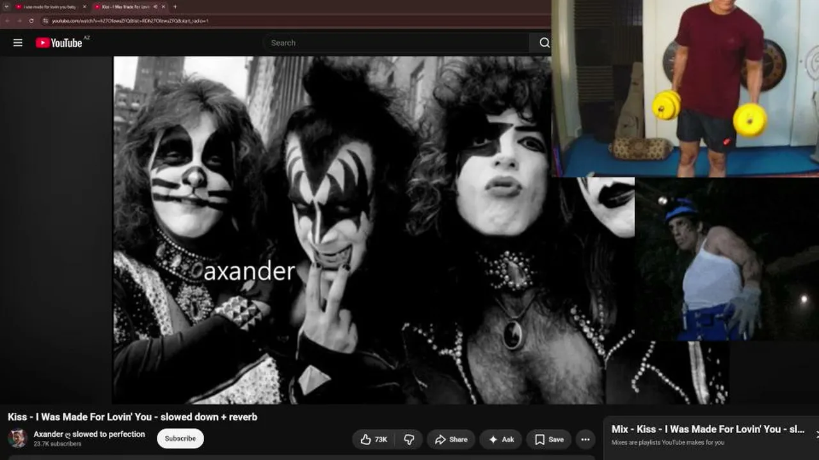The width and height of the screenshot is (819, 460).
Task: Mute the audio icon on the Kiss tab
Action: point(155,6)
